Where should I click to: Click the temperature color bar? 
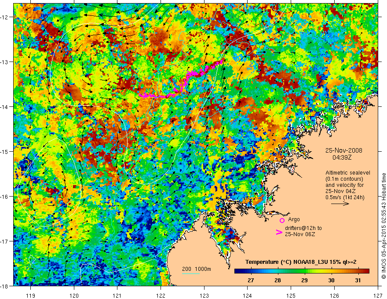(x=302, y=271)
